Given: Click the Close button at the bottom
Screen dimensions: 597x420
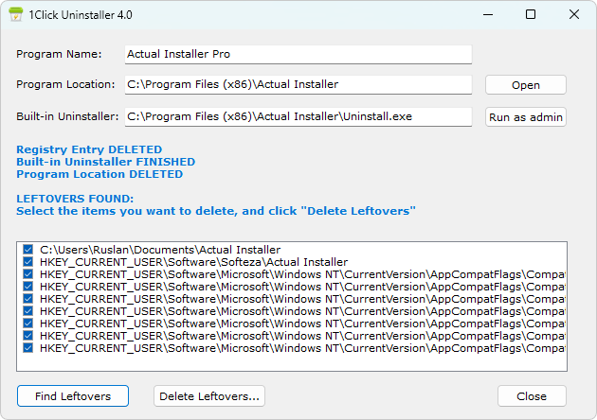Looking at the screenshot, I should click(x=532, y=395).
